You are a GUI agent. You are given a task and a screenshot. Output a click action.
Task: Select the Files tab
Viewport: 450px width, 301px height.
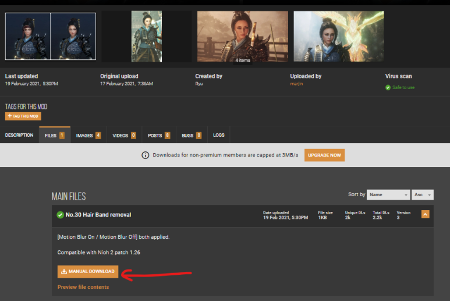tap(55, 135)
